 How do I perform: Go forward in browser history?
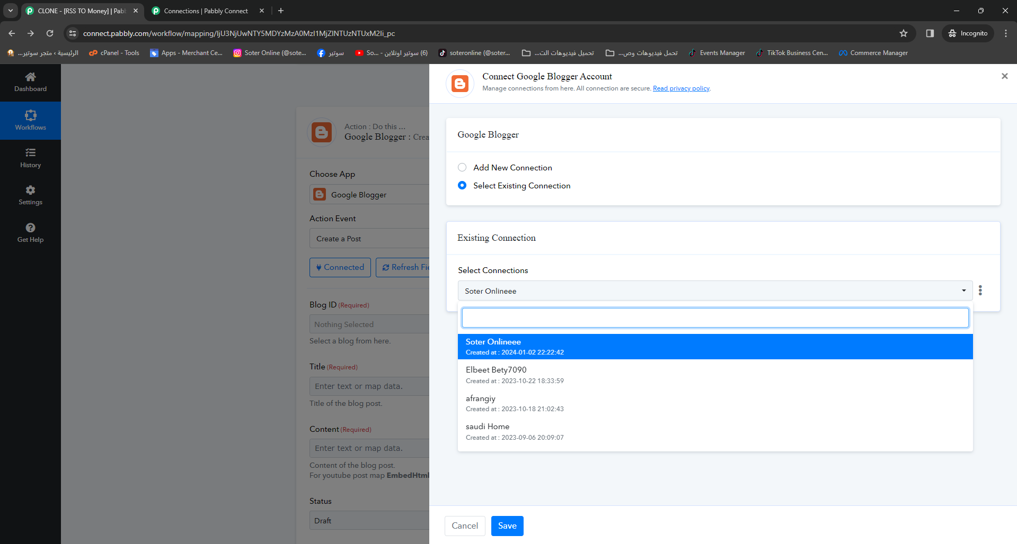31,33
